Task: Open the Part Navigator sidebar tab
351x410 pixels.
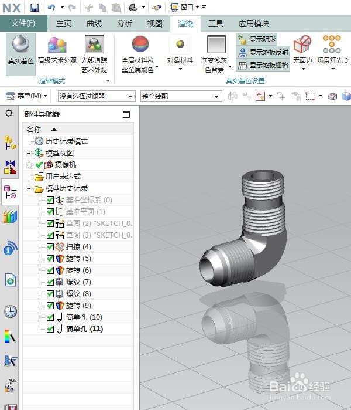Action: click(10, 192)
